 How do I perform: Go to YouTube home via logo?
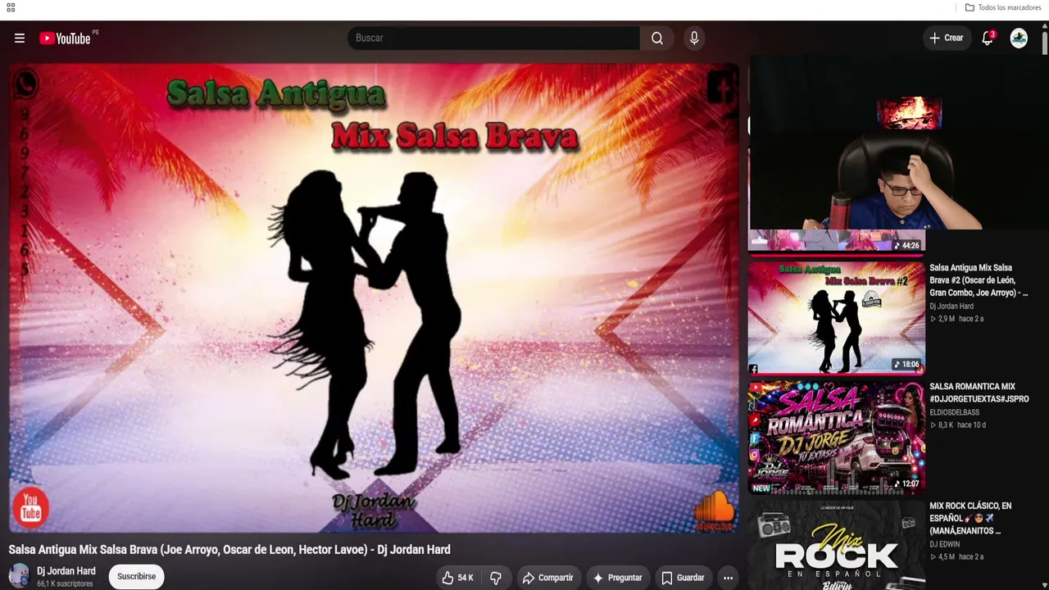(x=65, y=38)
